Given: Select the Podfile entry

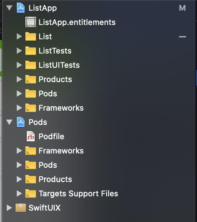Looking at the screenshot, I should point(51,136).
